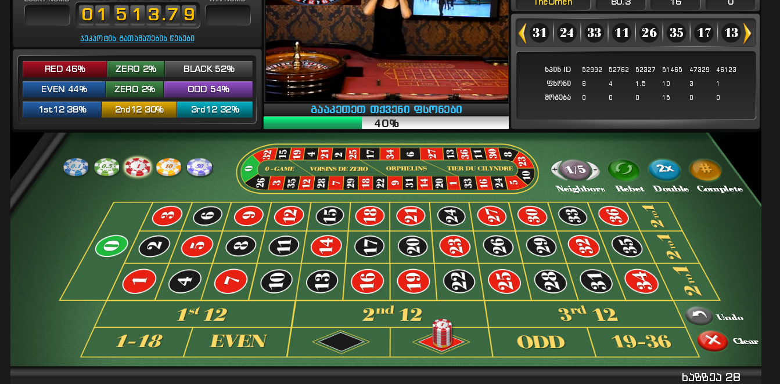Select Voisins de Zero racetrack section

(339, 168)
